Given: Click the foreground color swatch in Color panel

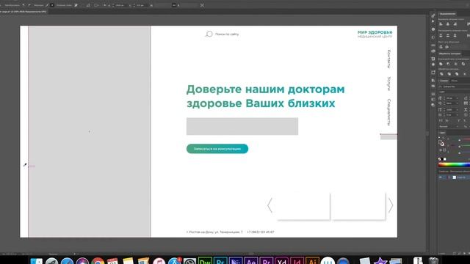Looking at the screenshot, I should pos(440,142).
